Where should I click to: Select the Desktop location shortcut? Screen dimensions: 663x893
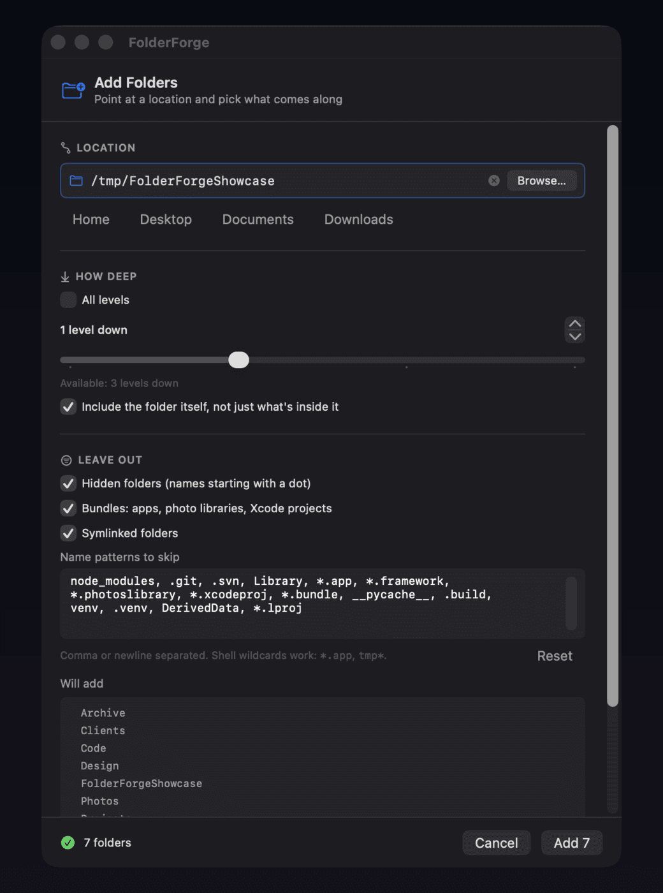166,219
